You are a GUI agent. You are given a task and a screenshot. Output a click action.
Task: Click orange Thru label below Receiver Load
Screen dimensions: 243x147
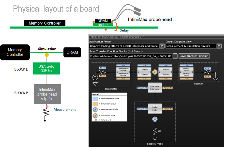[x=186, y=79]
